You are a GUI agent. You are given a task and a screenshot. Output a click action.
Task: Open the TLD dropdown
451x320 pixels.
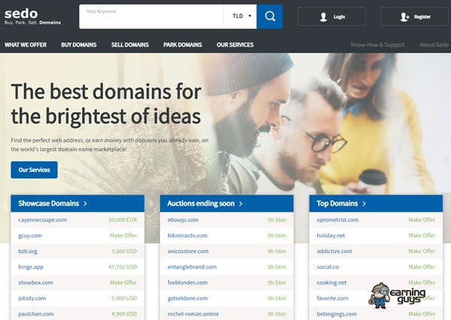tap(241, 17)
